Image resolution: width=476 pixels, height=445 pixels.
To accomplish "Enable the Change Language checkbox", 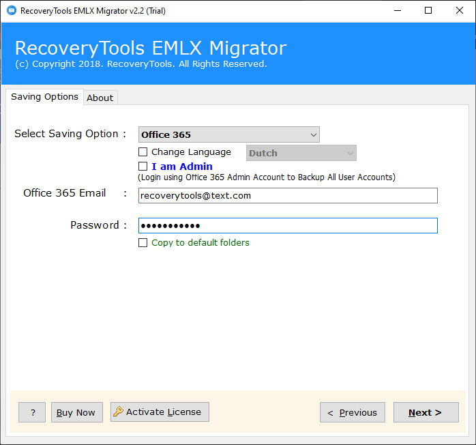I will 143,152.
